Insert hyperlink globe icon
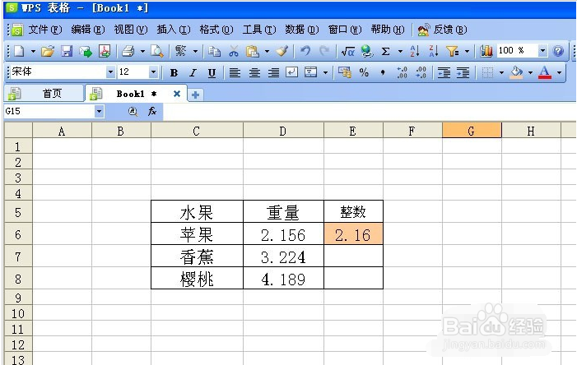 coord(366,51)
